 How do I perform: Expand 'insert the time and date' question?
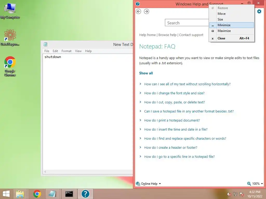pyautogui.click(x=176, y=130)
